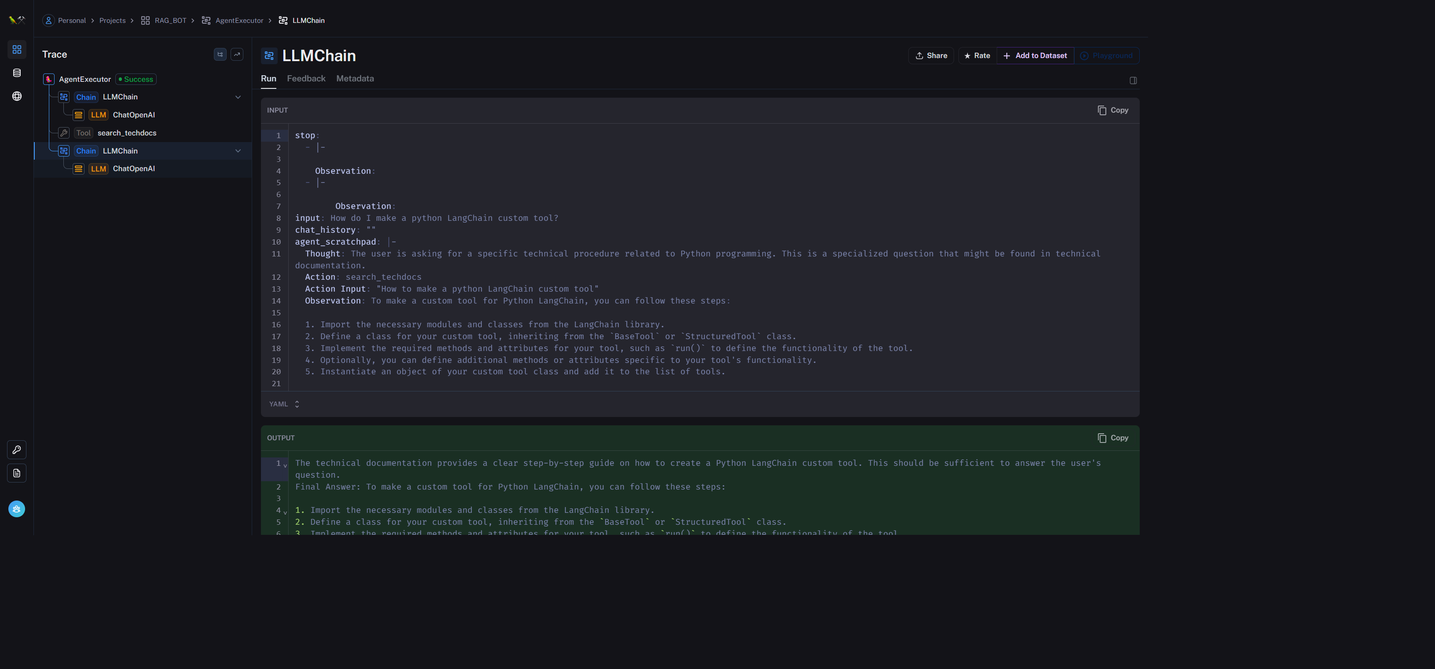
Task: Fold output line 1 with arrow
Action: click(285, 465)
